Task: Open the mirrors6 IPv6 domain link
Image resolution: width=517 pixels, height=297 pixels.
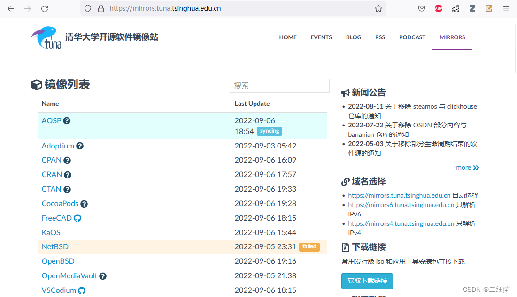Action: 401,205
